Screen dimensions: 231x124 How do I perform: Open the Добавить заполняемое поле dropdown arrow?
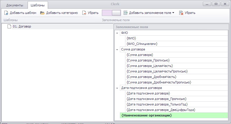[x=173, y=13]
